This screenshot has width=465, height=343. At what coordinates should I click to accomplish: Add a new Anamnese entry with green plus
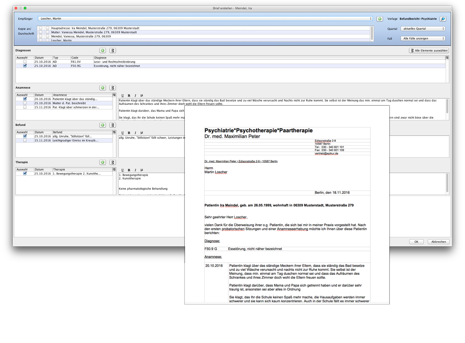103,88
